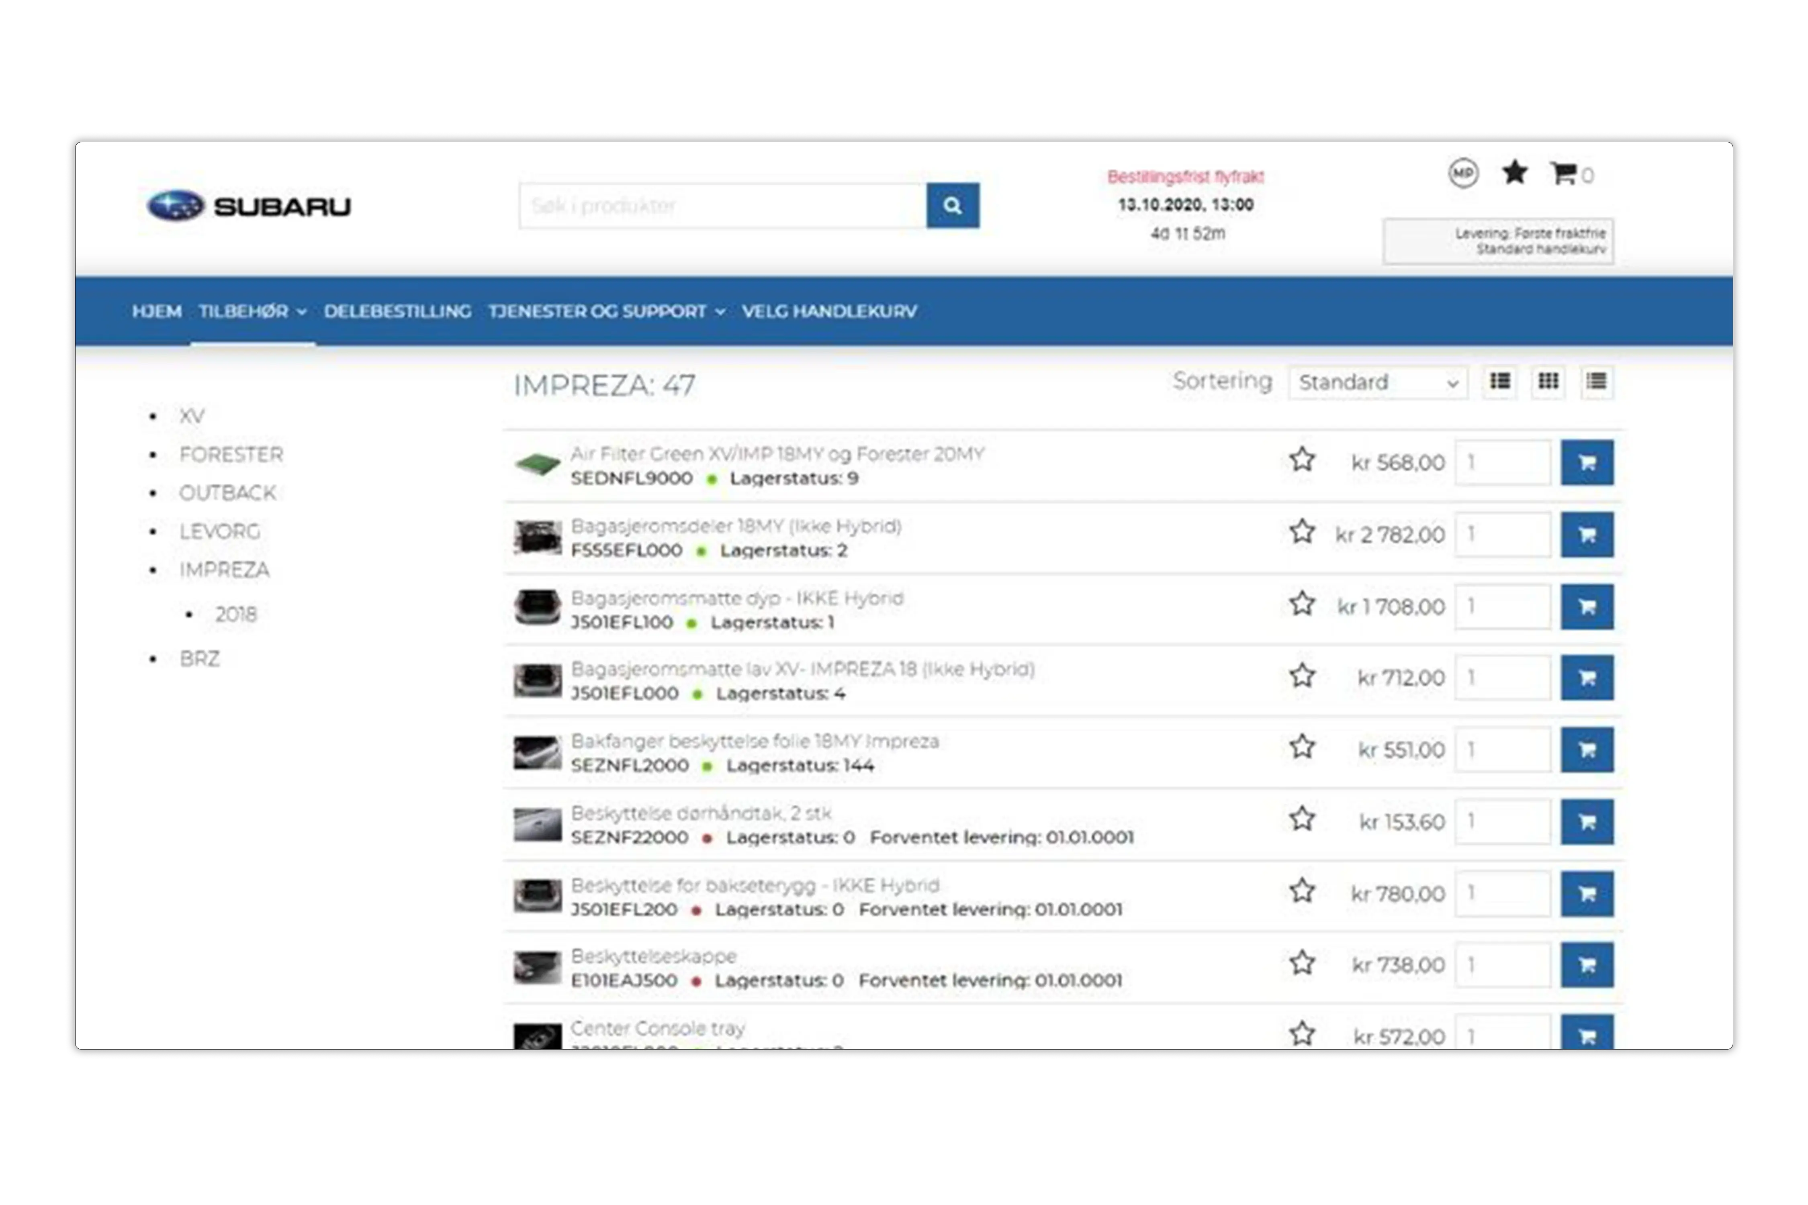The height and width of the screenshot is (1205, 1808).
Task: Switch to grid view icon
Action: tap(1547, 381)
